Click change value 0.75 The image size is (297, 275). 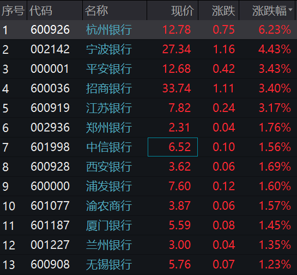point(223,30)
